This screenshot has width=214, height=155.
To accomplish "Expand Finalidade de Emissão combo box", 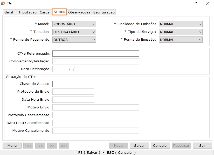I will [181, 24].
